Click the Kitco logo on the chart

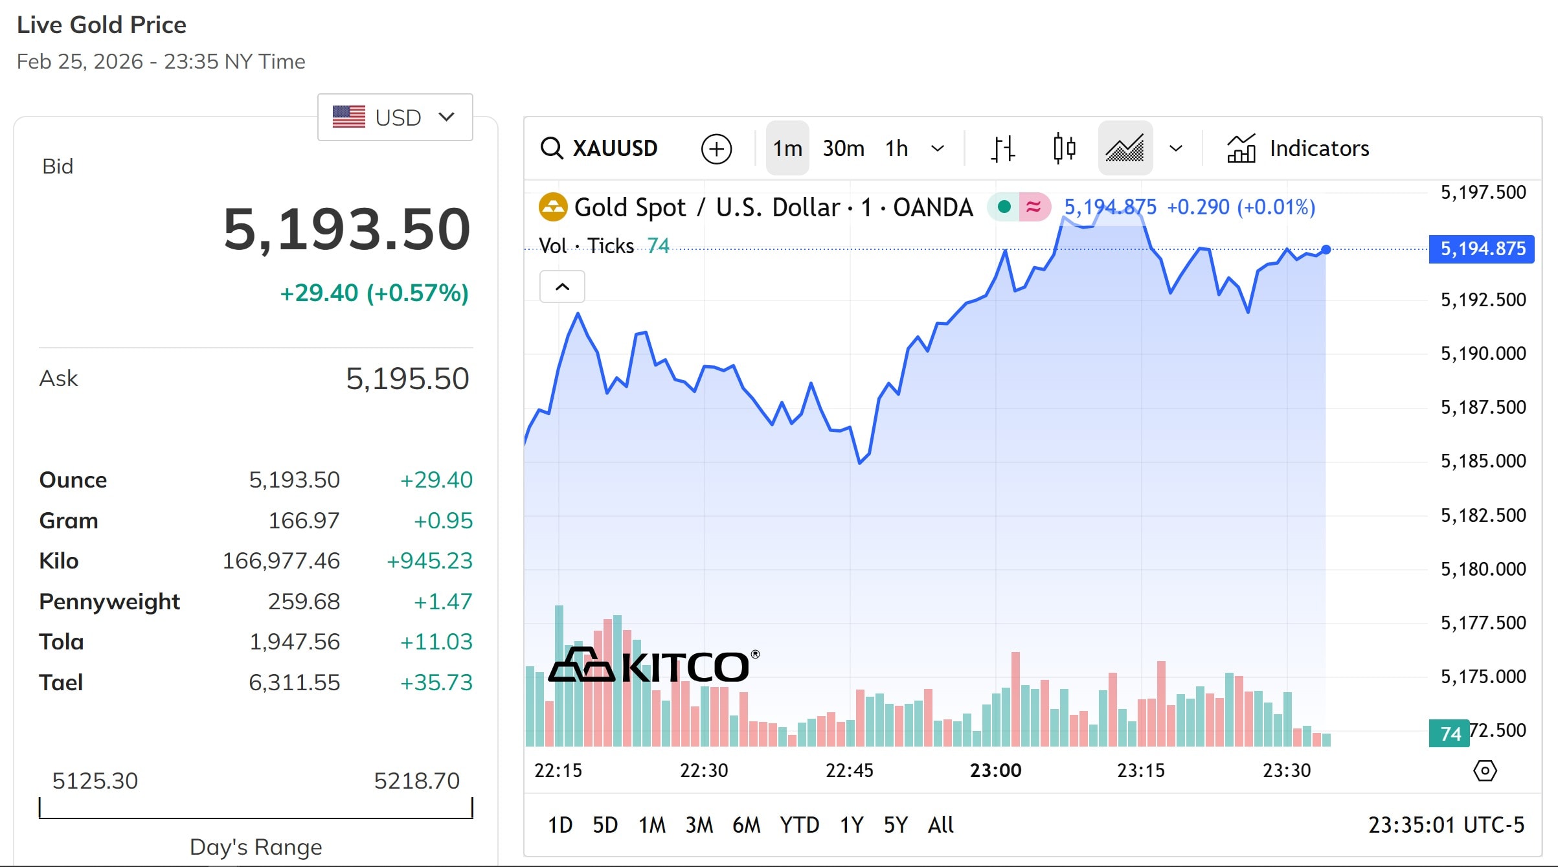tap(654, 664)
